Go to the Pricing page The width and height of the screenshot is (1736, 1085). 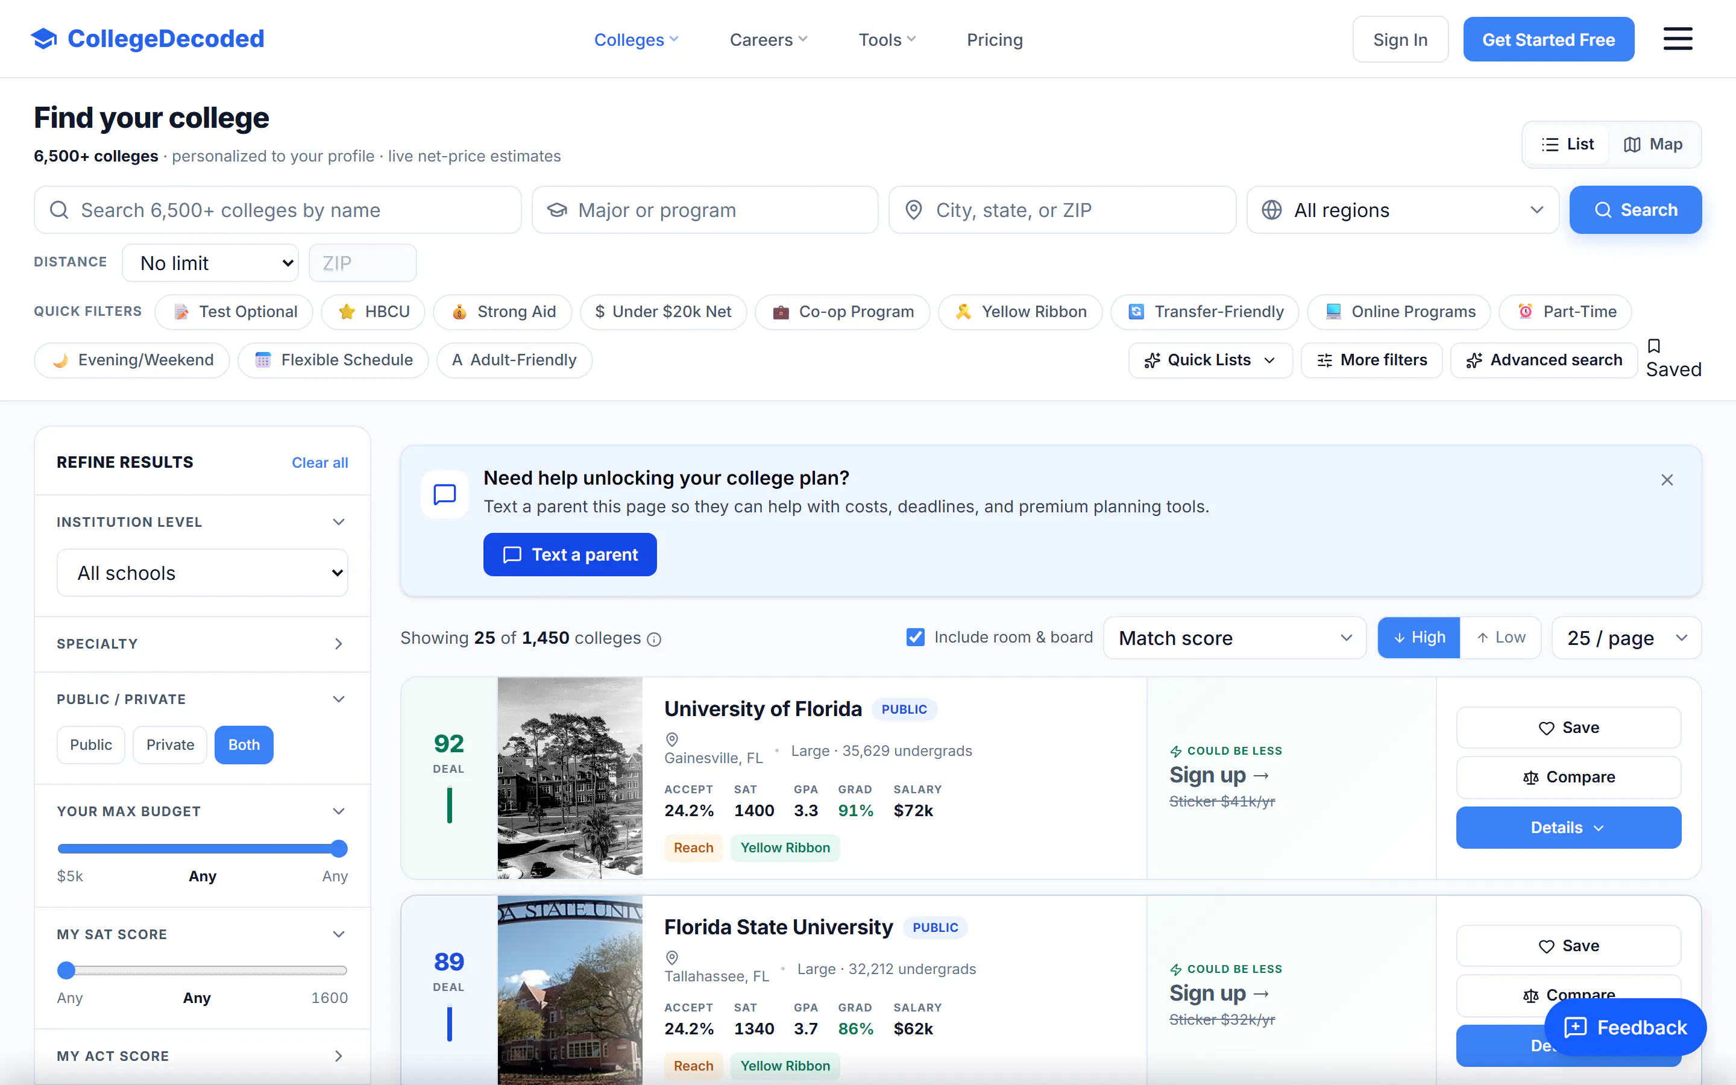[994, 40]
